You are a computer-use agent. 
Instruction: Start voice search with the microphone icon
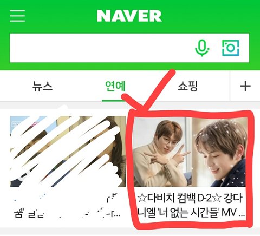(x=202, y=48)
